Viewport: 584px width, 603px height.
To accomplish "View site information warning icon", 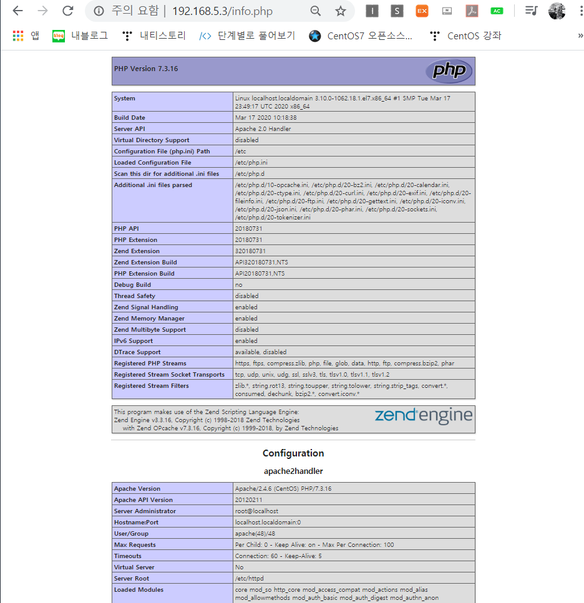I will coord(99,11).
